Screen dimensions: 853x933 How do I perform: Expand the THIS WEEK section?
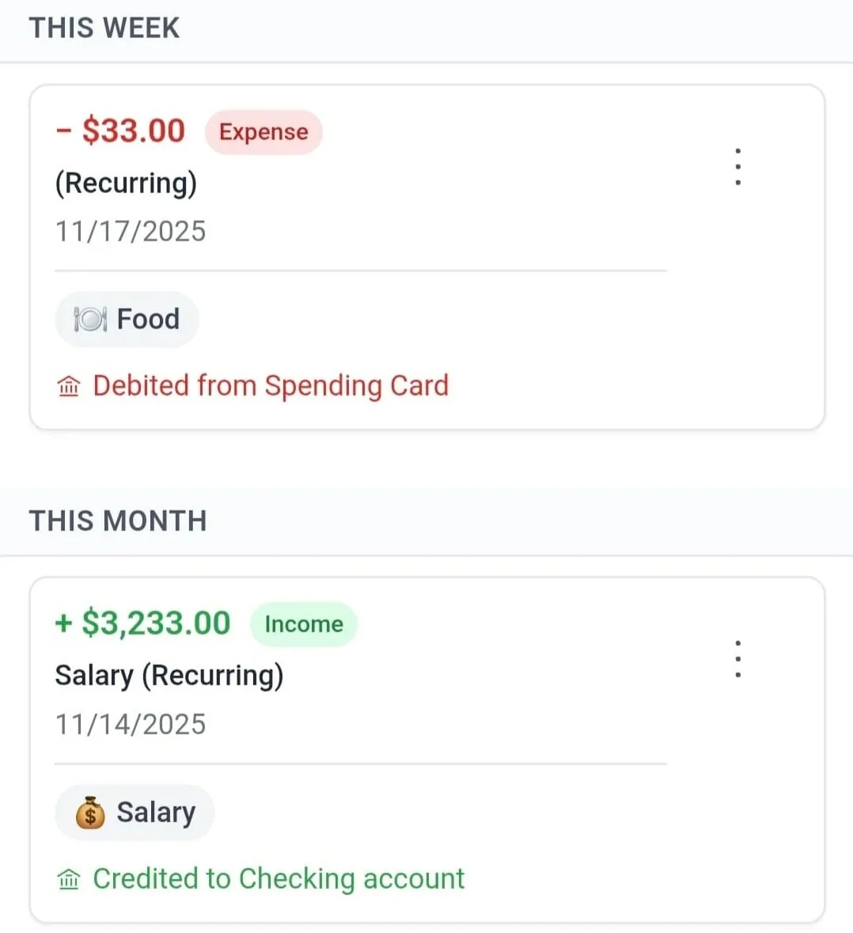[x=104, y=28]
